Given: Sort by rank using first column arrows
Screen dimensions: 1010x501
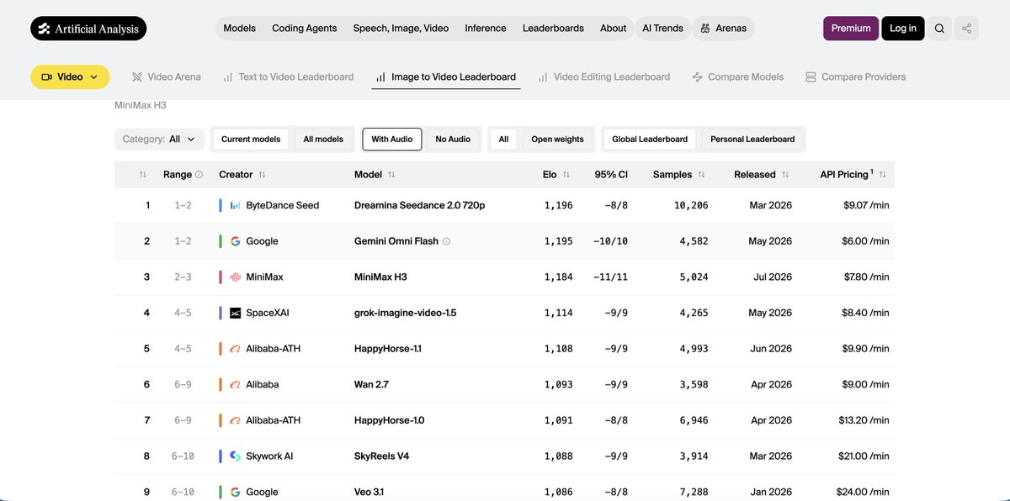Looking at the screenshot, I should pyautogui.click(x=142, y=175).
